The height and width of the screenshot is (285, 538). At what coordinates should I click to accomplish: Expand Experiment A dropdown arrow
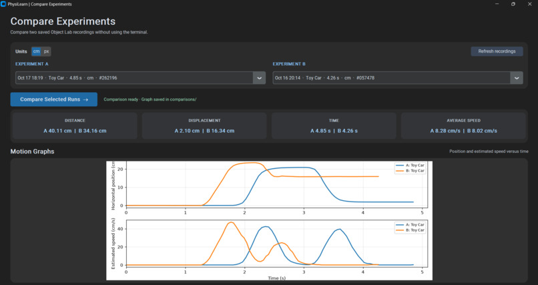coord(260,78)
